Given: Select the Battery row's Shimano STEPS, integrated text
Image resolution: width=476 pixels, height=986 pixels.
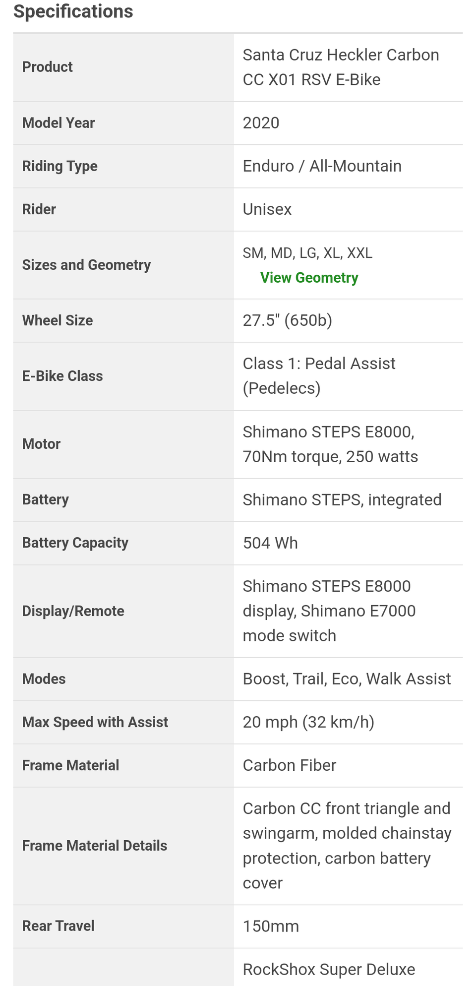Looking at the screenshot, I should tap(342, 500).
